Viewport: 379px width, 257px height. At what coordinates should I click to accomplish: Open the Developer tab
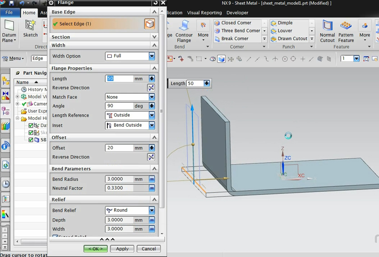tap(237, 13)
